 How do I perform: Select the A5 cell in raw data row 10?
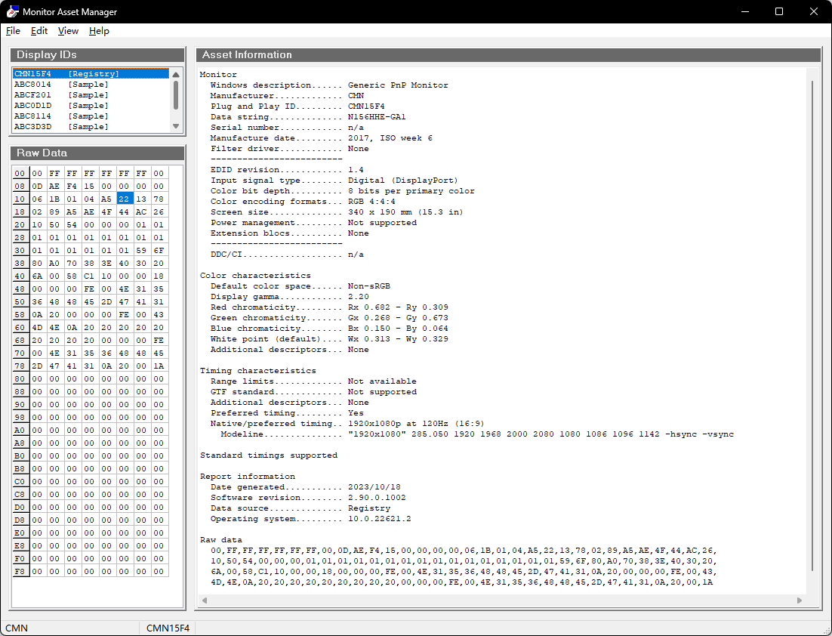pyautogui.click(x=106, y=199)
